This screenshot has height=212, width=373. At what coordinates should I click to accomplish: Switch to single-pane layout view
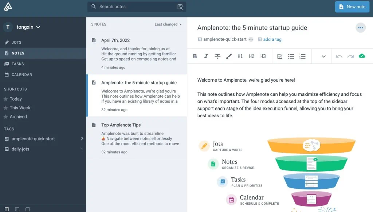click(27, 209)
